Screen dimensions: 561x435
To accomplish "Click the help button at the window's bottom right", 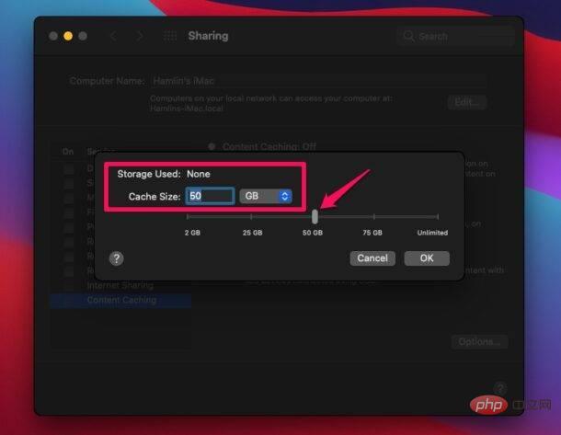I will [499, 388].
